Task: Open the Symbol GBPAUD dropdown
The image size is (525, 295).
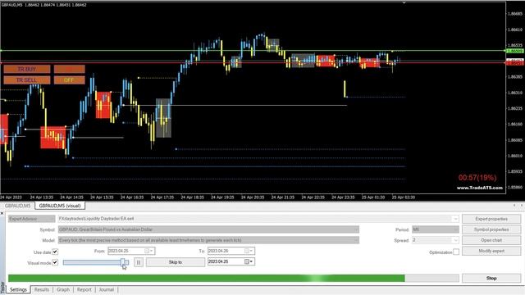Action: [208, 229]
